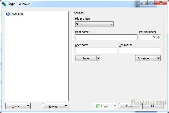Open the Manage menu button
This screenshot has width=169, height=113.
[x=55, y=106]
